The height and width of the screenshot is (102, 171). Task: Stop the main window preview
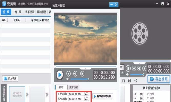point(134,69)
